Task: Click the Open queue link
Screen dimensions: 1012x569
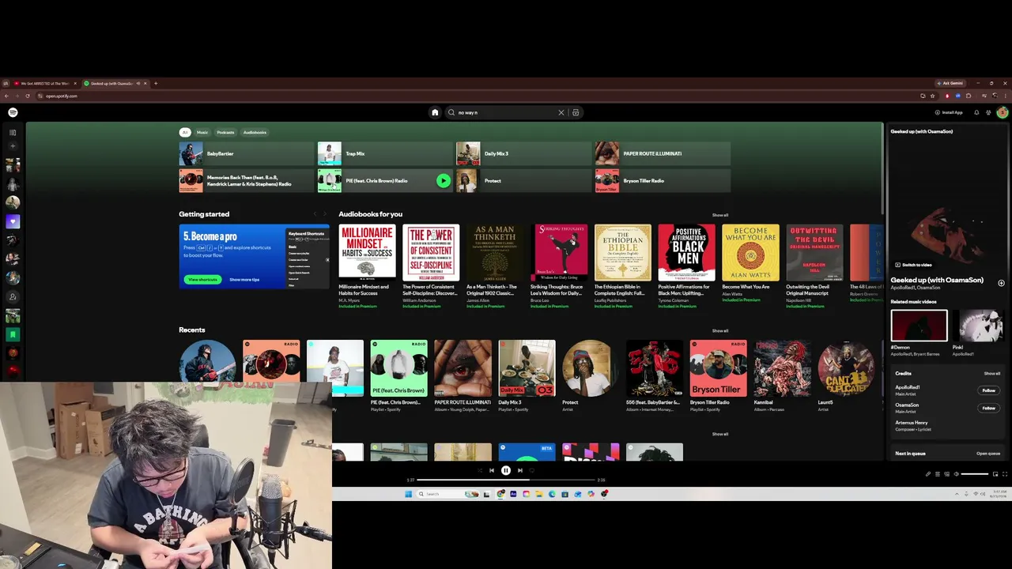Action: pyautogui.click(x=988, y=454)
